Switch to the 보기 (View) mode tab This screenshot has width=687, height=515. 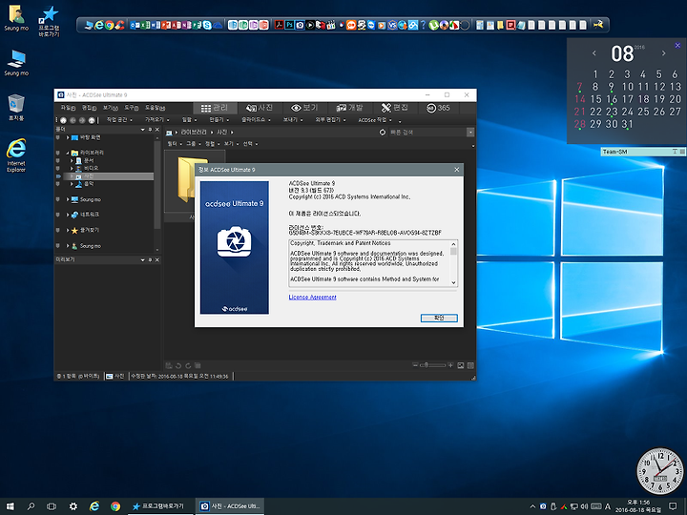[x=304, y=108]
